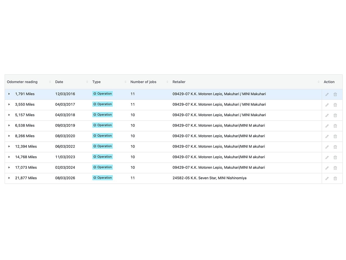Image resolution: width=346 pixels, height=260 pixels.
Task: Delete the 14,768 Miles record
Action: coord(335,157)
